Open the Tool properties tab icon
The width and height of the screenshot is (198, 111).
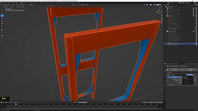[165, 66]
